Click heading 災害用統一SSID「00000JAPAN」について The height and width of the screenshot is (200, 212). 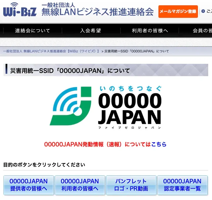coord(70,71)
